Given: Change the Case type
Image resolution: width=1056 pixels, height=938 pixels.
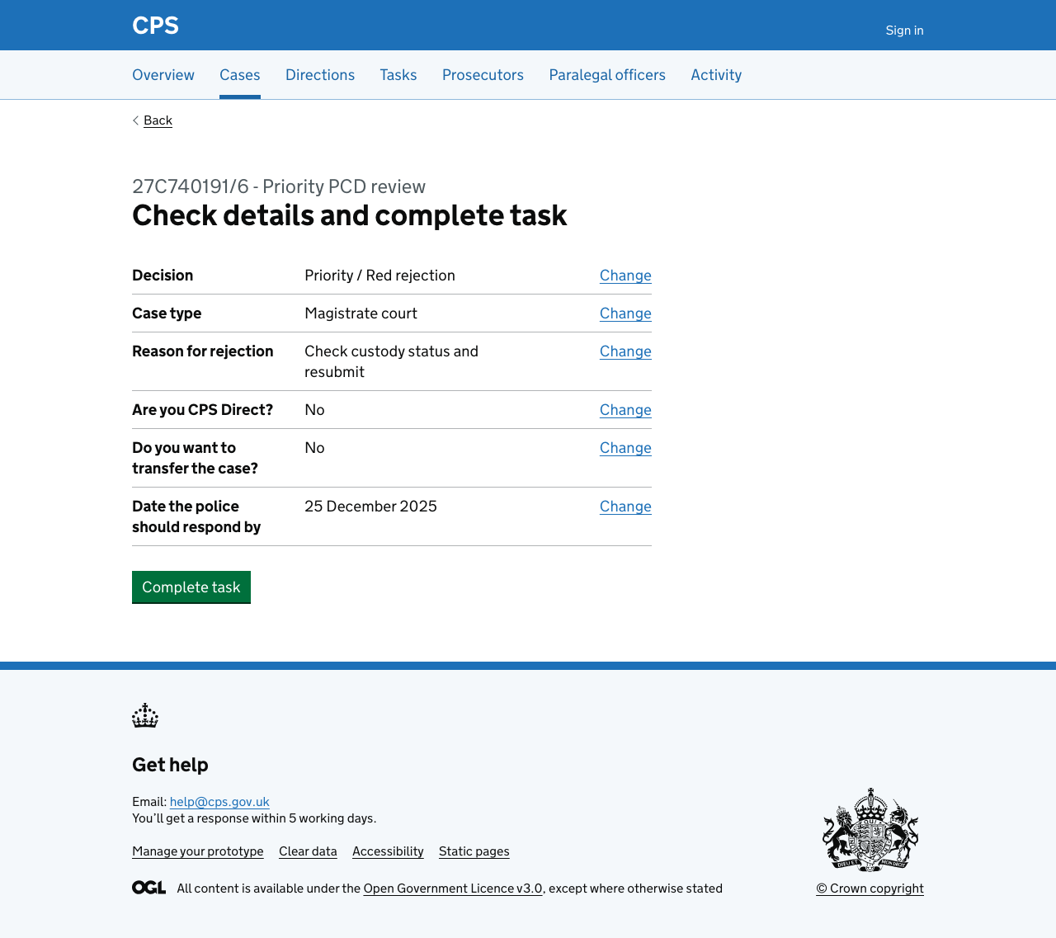Looking at the screenshot, I should pos(625,312).
